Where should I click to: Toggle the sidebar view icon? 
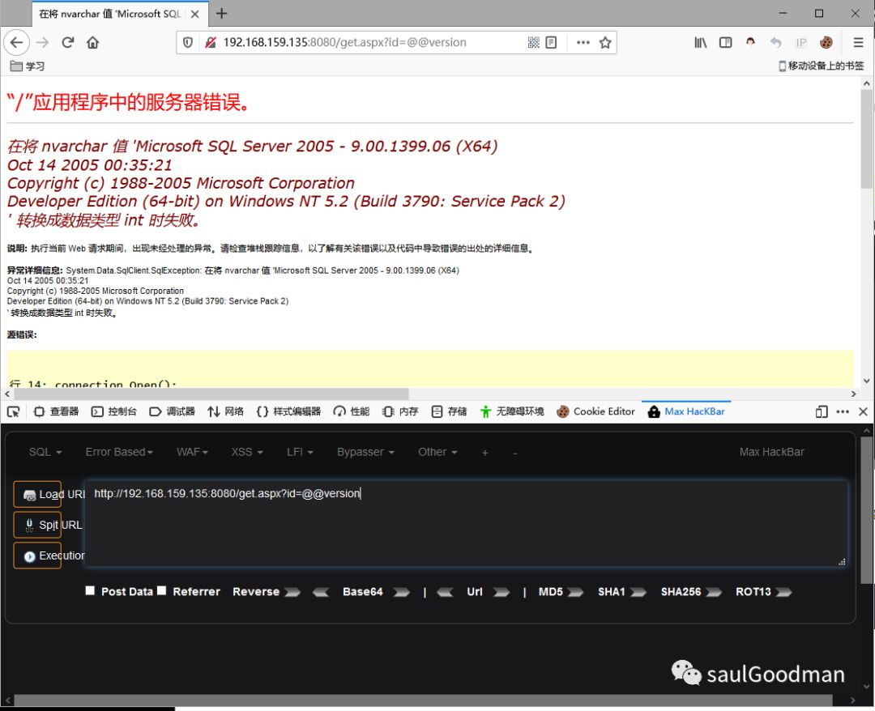(725, 42)
